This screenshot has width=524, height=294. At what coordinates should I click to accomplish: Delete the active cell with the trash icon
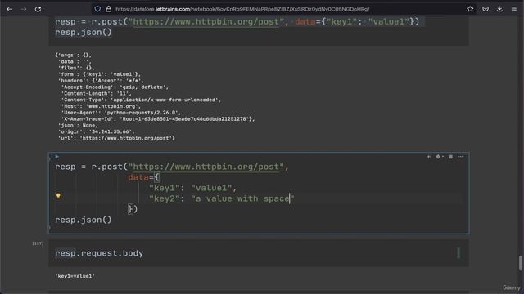pos(450,156)
